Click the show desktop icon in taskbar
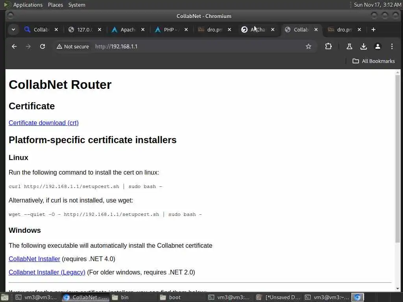The image size is (403, 302). [5, 297]
